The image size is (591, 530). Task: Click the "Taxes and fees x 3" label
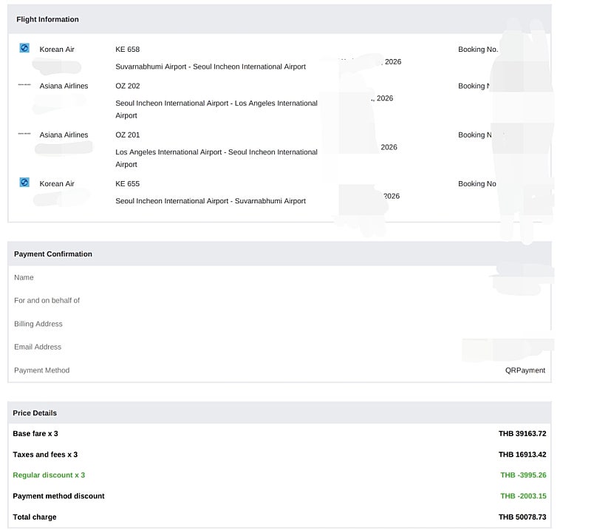(45, 454)
